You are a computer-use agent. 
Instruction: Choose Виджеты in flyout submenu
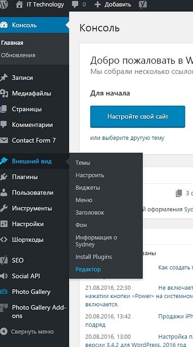(x=88, y=188)
